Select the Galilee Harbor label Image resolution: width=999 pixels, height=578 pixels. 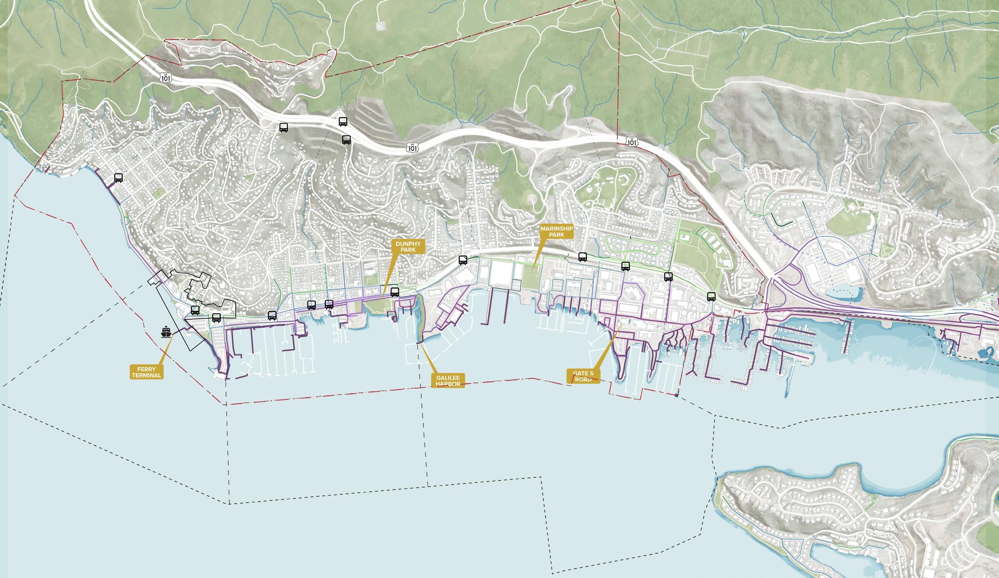pos(448,381)
